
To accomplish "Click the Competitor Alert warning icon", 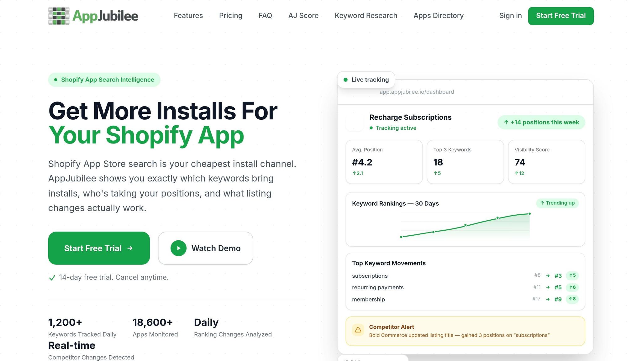I will tap(358, 330).
